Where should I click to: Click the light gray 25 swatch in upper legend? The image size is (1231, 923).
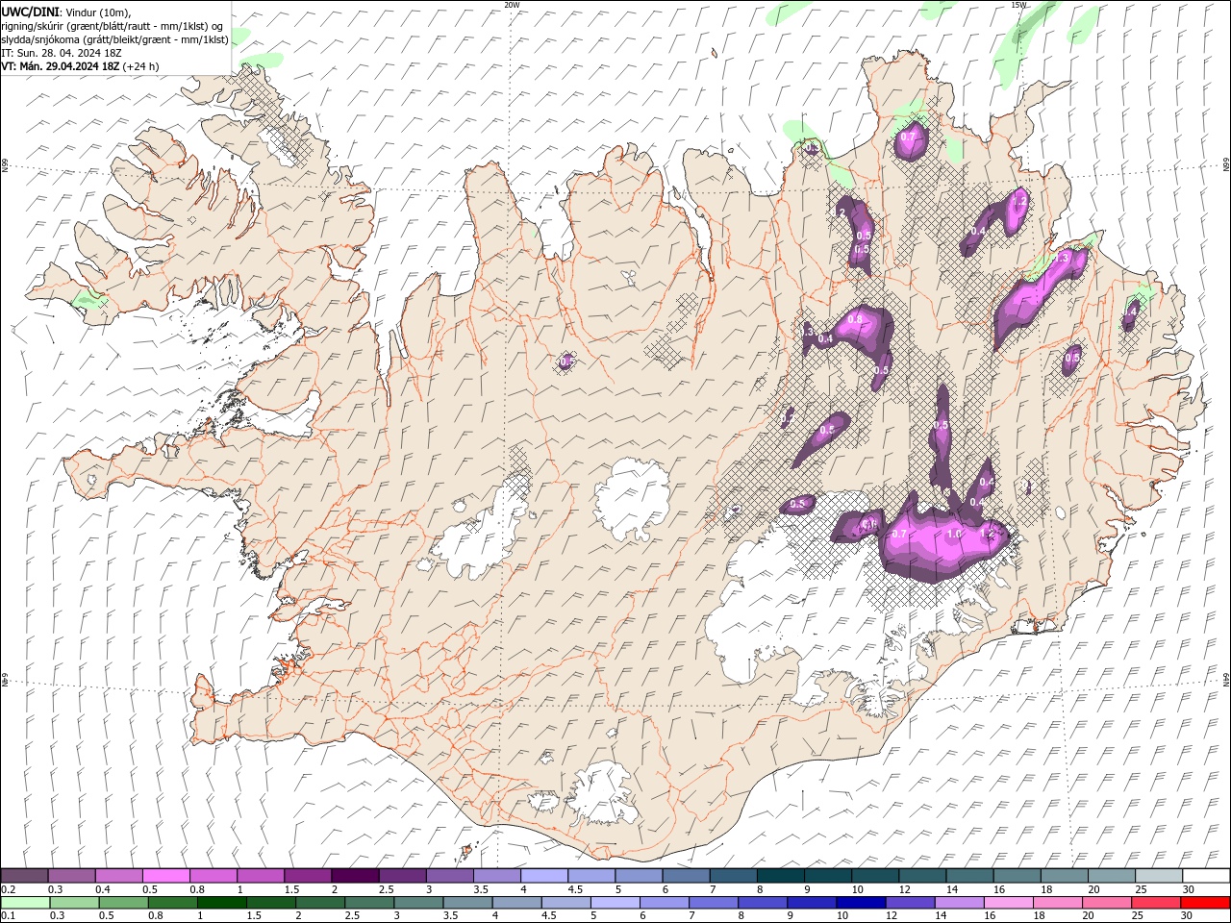click(1159, 876)
